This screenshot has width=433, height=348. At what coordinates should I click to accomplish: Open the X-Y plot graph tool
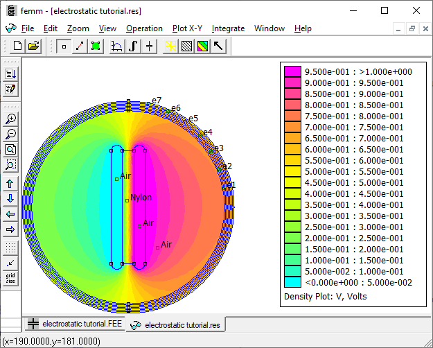coord(118,46)
